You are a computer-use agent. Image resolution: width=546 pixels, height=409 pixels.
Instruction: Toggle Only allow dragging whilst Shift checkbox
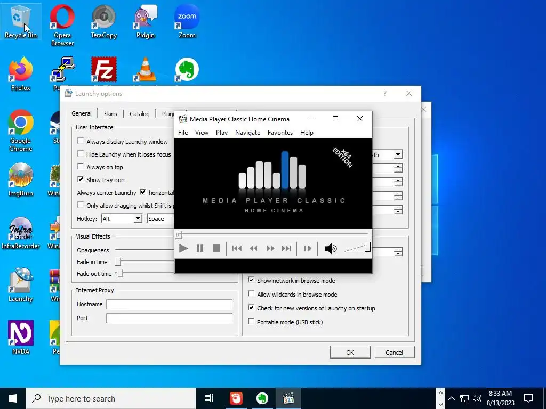point(81,205)
